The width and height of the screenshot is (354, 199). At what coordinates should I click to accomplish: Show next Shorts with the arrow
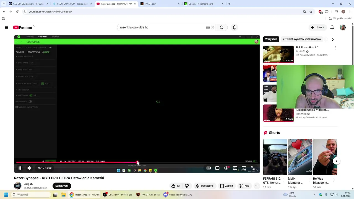coord(336,161)
